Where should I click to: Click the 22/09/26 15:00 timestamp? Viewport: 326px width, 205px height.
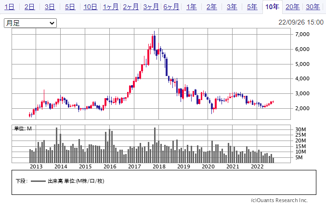[301, 22]
